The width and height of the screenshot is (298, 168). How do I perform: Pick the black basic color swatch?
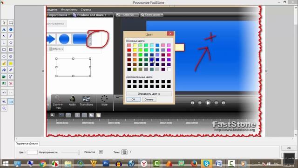click(x=129, y=70)
